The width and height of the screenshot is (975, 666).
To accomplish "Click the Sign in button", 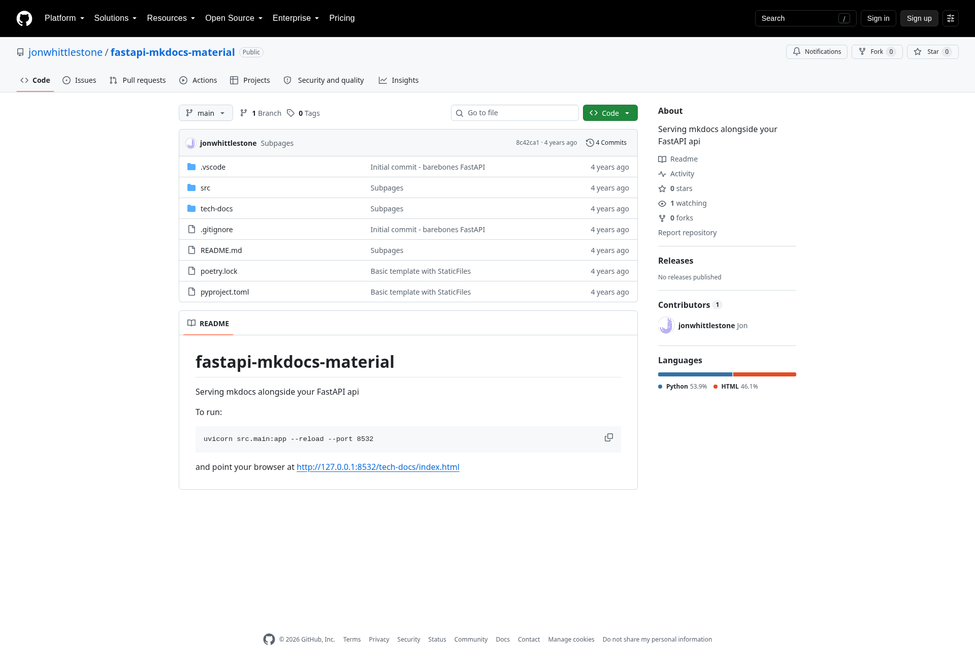I will pos(878,18).
